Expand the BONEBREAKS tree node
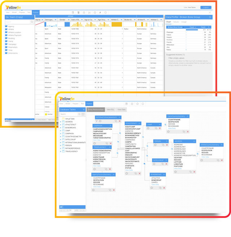 pos(61,128)
